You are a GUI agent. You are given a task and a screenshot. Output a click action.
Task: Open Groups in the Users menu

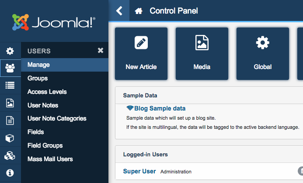pos(38,78)
